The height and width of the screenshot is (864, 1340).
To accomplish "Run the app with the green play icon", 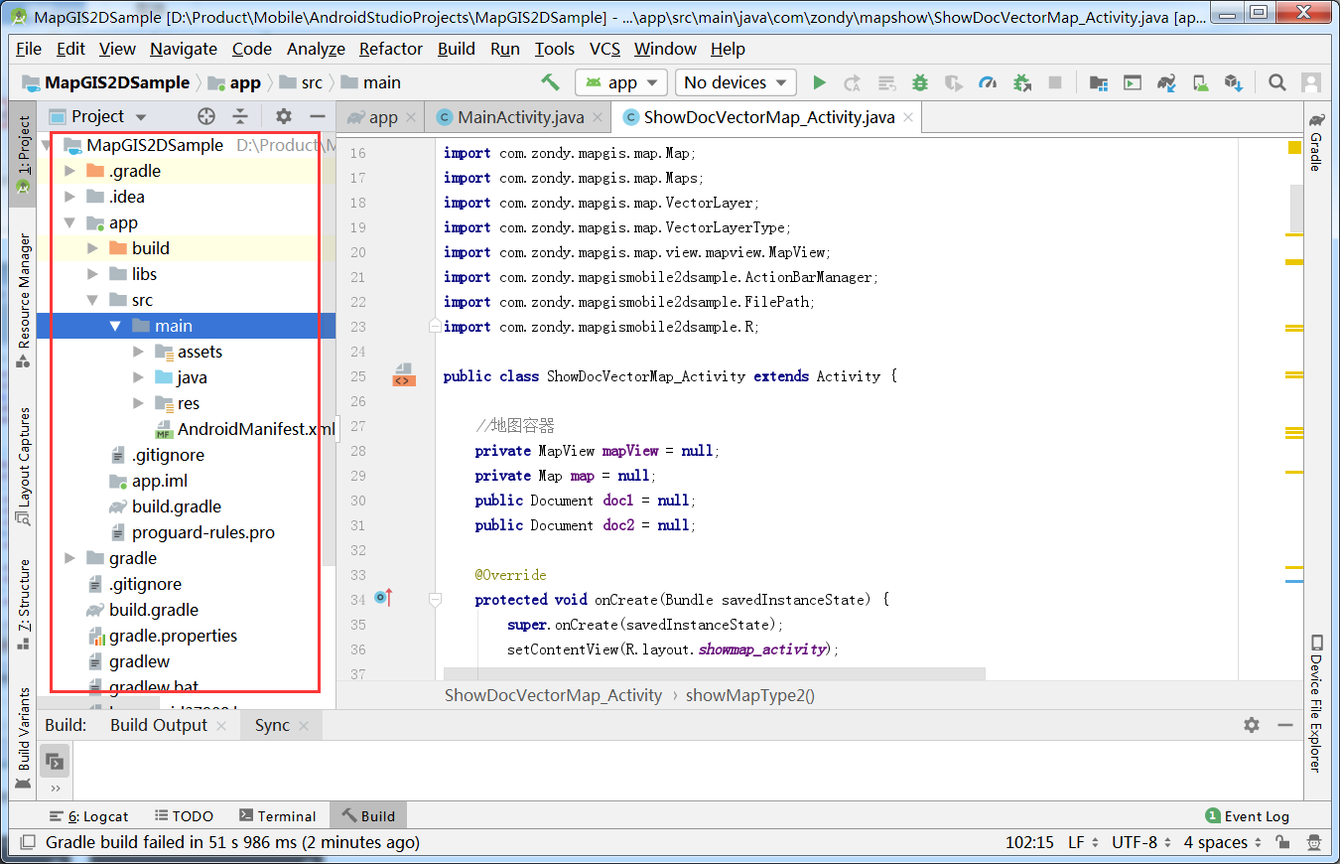I will (x=819, y=82).
